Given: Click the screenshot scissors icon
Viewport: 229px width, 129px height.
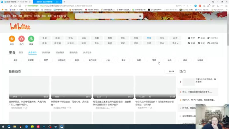Looking at the screenshot, I should pyautogui.click(x=208, y=6).
